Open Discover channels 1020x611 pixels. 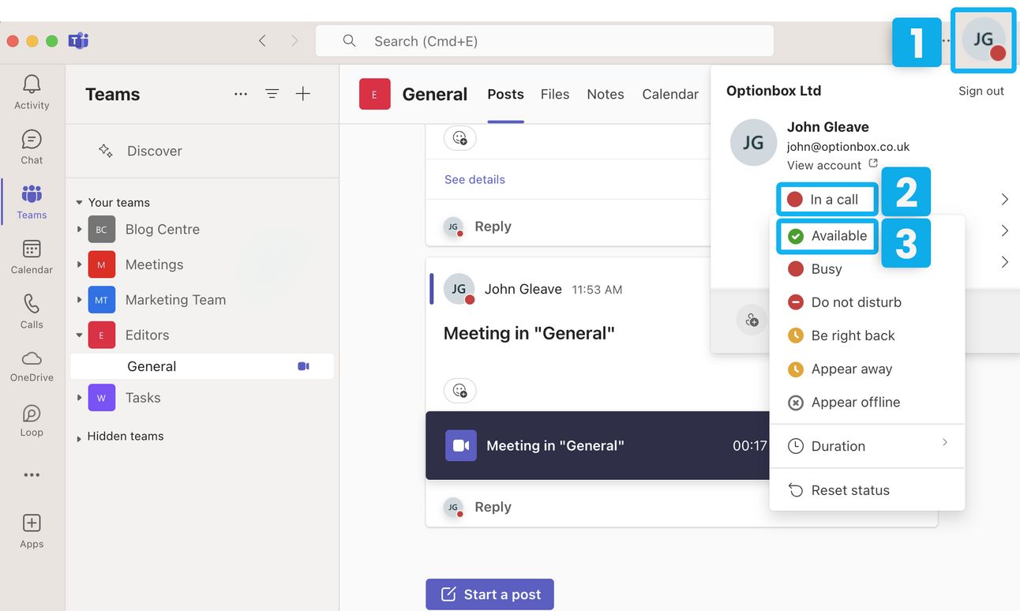point(140,151)
